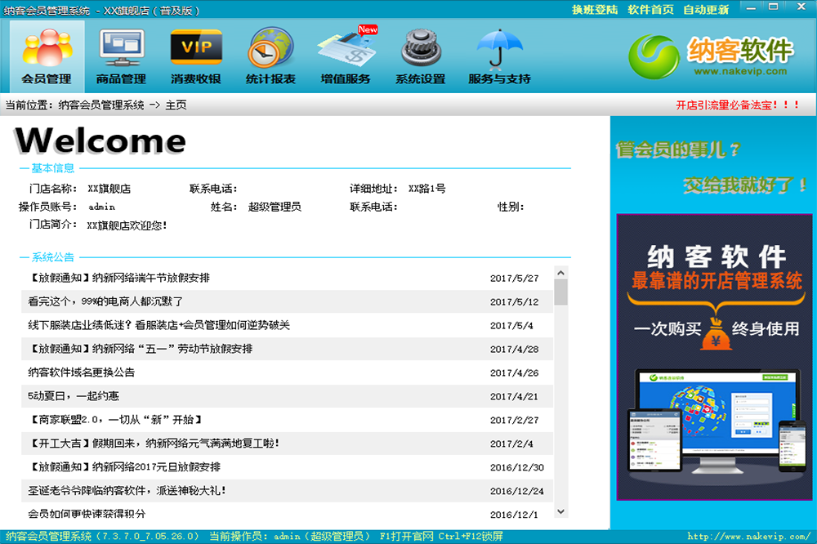The height and width of the screenshot is (544, 817).
Task: Open 统计报表 statistics reports module
Action: click(270, 56)
